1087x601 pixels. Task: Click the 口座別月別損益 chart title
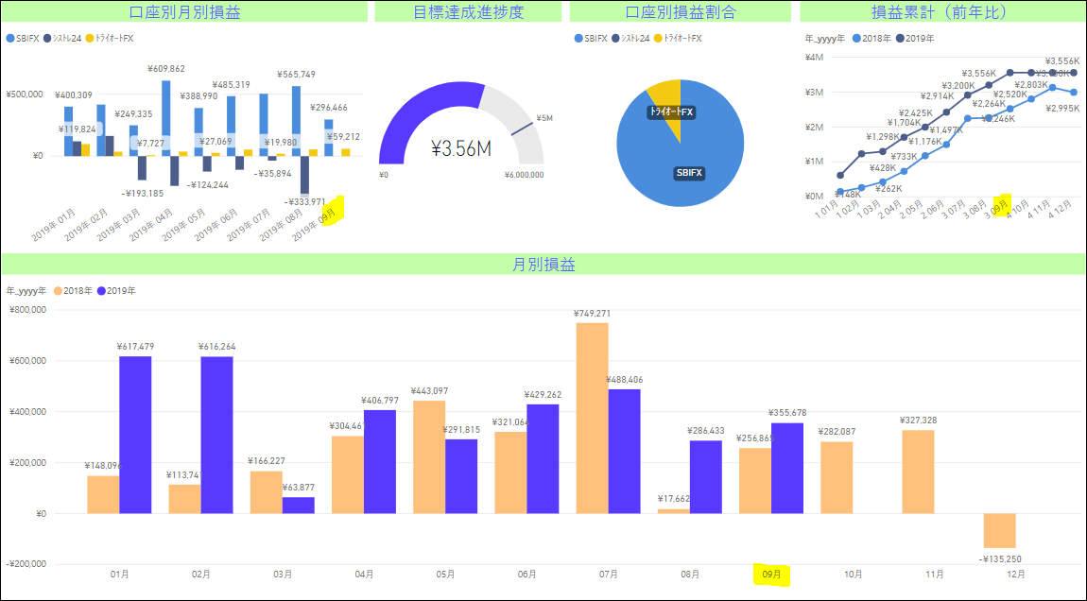click(x=184, y=11)
